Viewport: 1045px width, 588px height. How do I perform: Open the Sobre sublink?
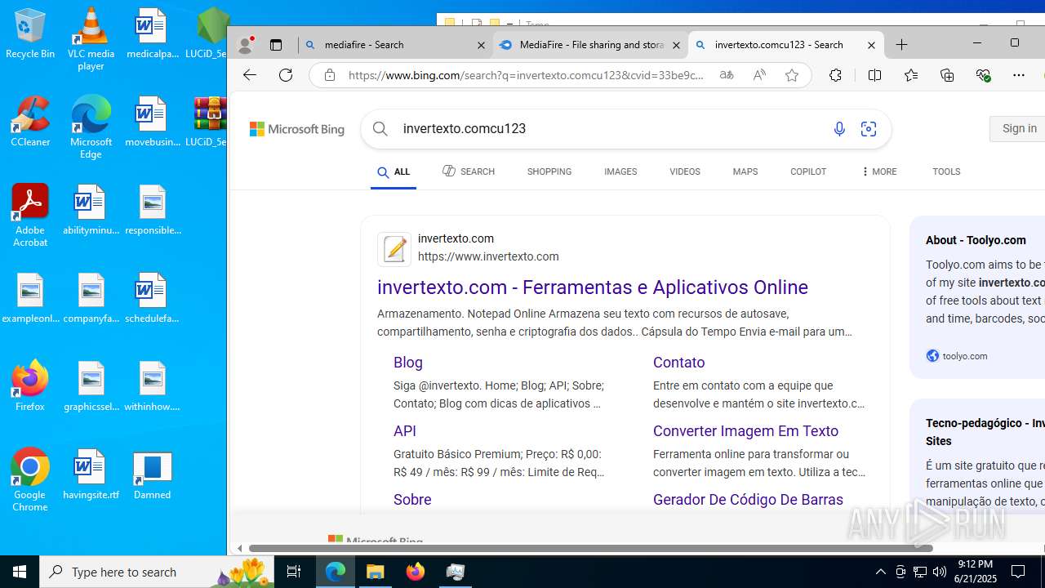point(412,500)
